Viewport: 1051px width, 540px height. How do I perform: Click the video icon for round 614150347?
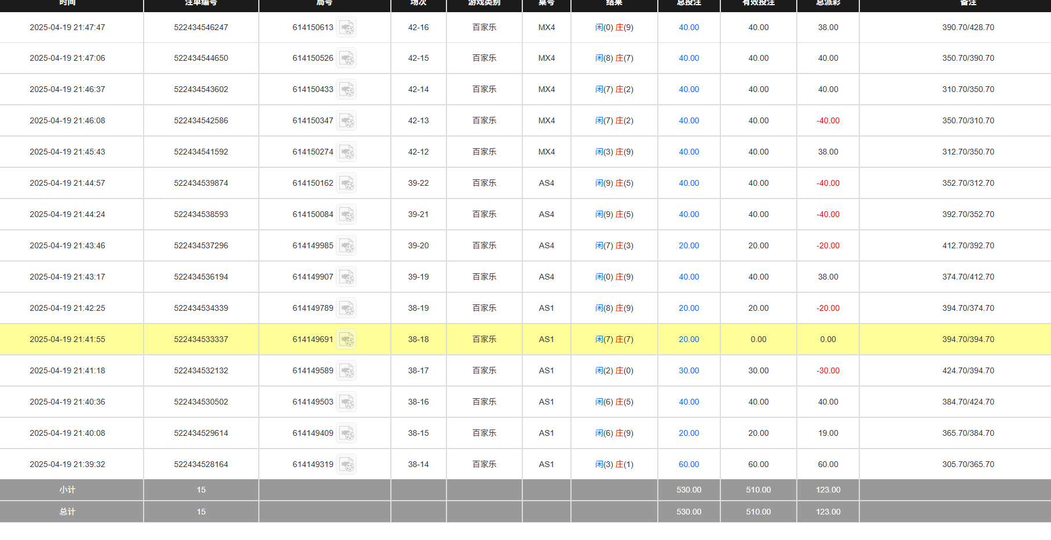(x=346, y=121)
